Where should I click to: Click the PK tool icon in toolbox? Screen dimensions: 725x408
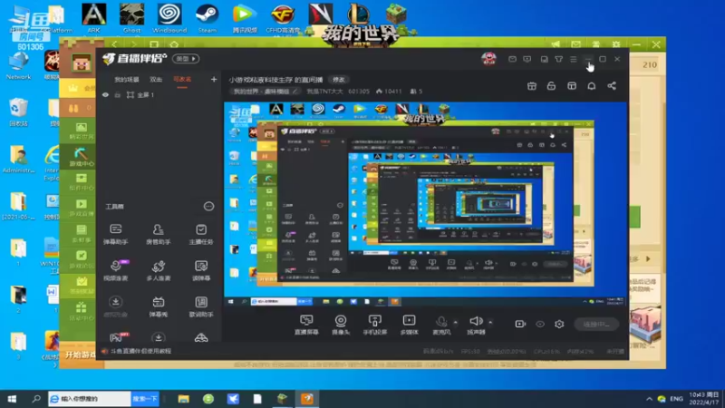coord(118,337)
